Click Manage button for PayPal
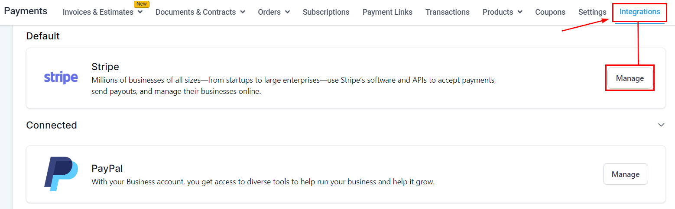This screenshot has height=209, width=675. (625, 174)
